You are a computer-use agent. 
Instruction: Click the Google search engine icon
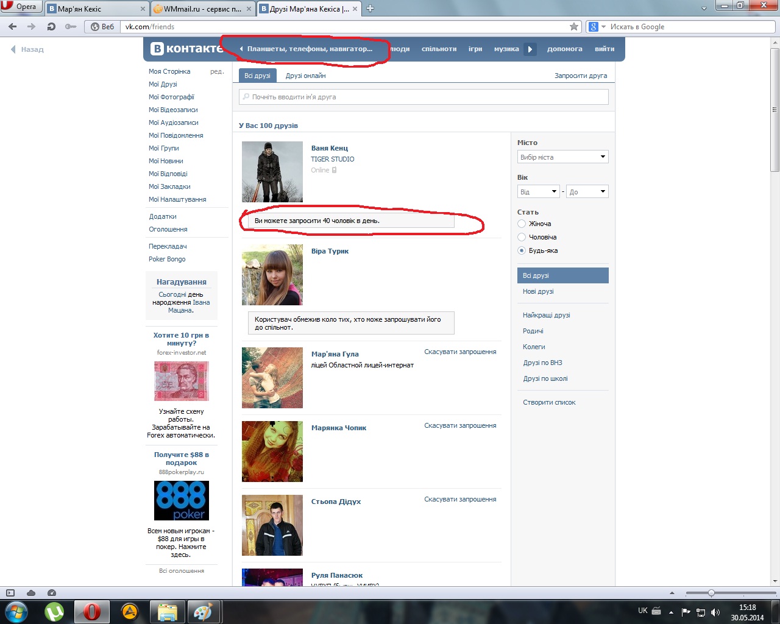[594, 27]
